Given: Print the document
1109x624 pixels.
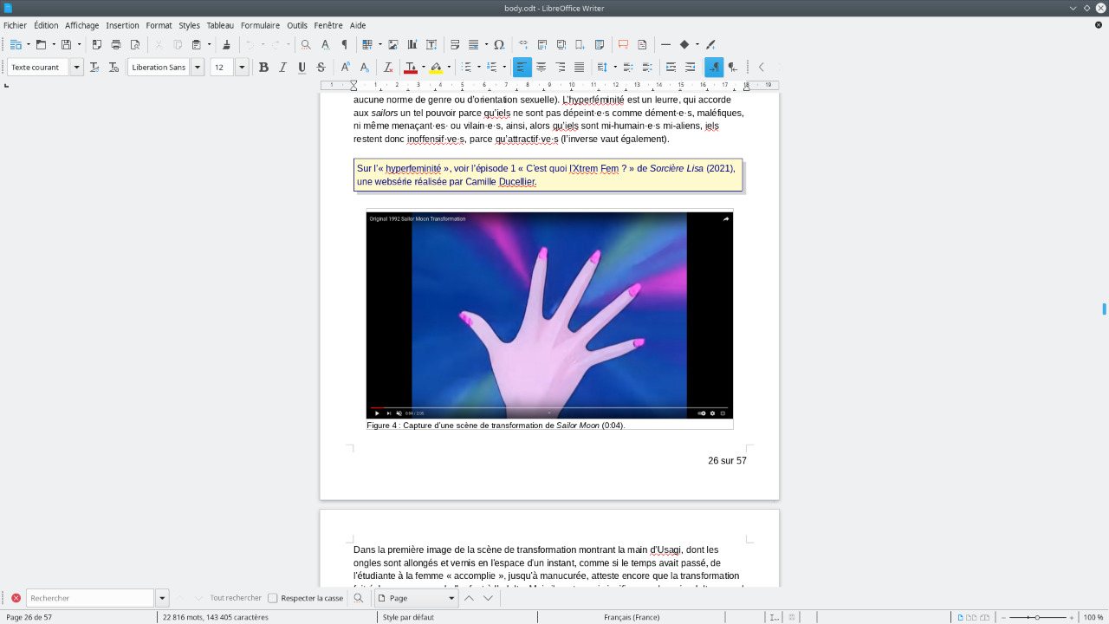Looking at the screenshot, I should tap(116, 44).
